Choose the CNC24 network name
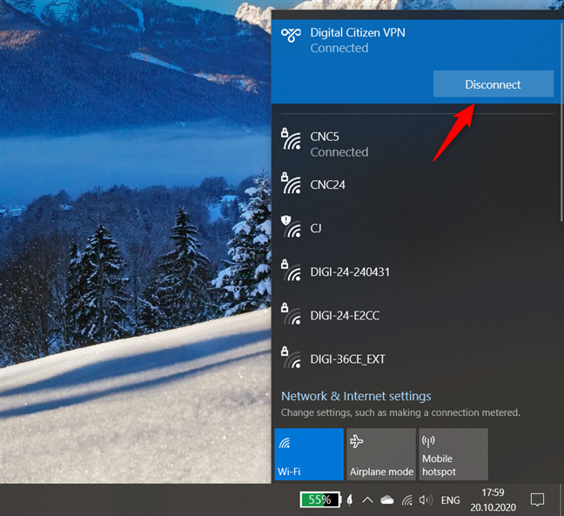Screen dimensions: 564x516 327,184
